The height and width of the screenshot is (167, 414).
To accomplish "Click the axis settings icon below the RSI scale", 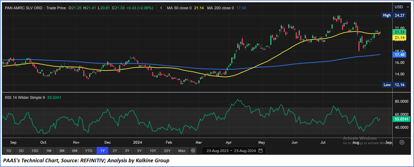I will pyautogui.click(x=402, y=142).
